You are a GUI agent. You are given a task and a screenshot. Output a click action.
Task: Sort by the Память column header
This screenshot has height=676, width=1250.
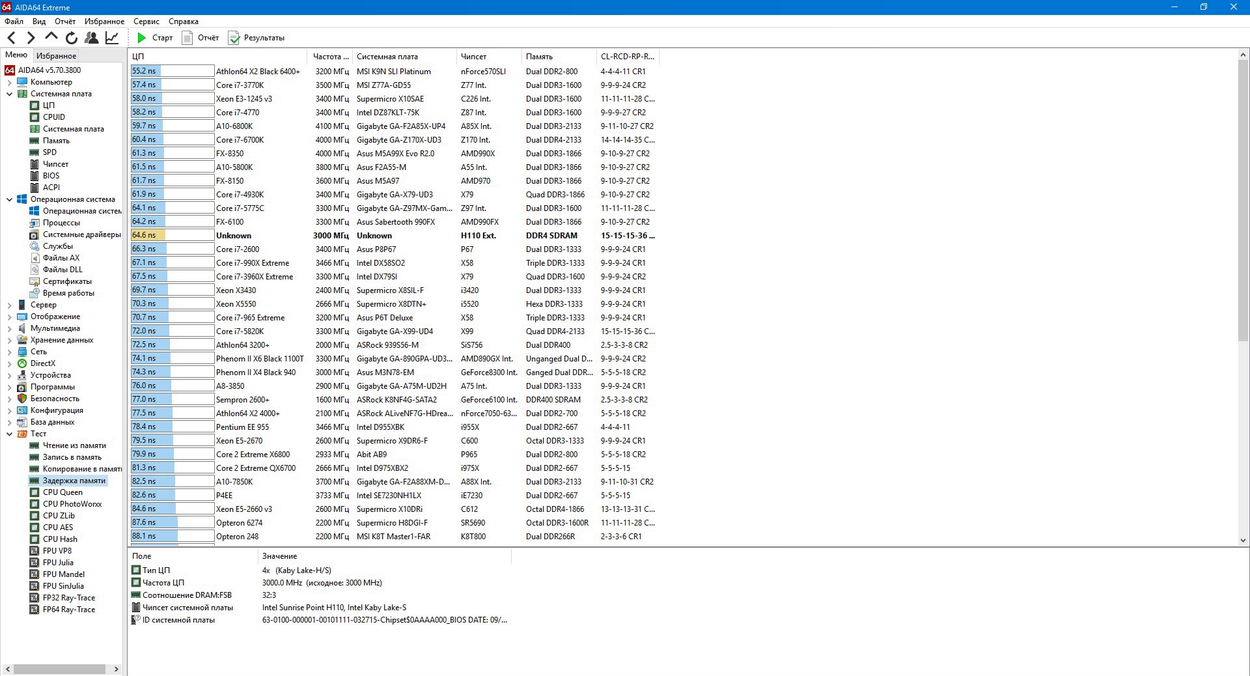point(559,57)
